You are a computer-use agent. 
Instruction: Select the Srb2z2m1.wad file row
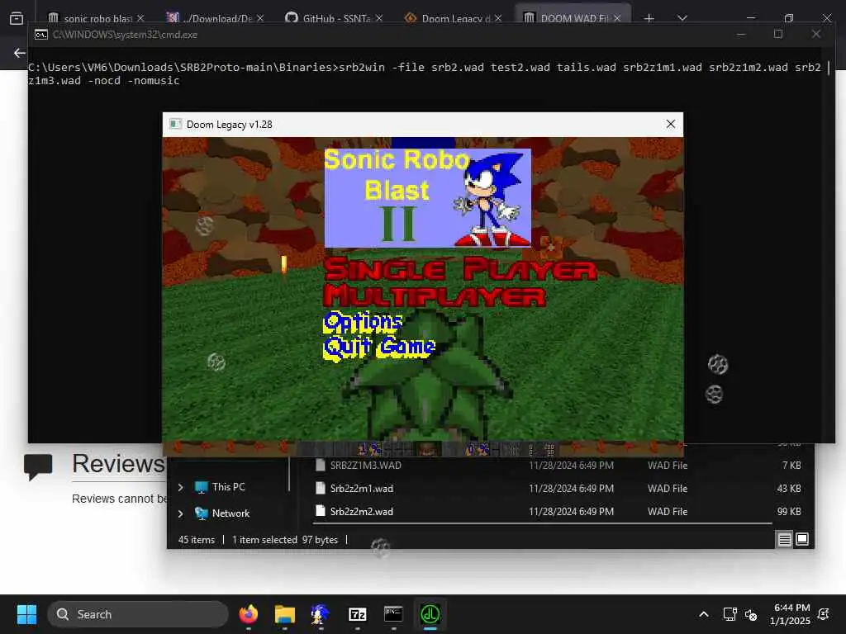point(558,489)
